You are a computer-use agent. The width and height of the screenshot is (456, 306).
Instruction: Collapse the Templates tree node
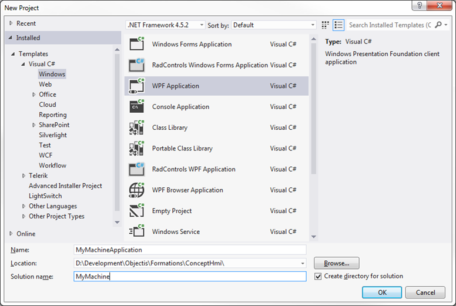point(13,54)
